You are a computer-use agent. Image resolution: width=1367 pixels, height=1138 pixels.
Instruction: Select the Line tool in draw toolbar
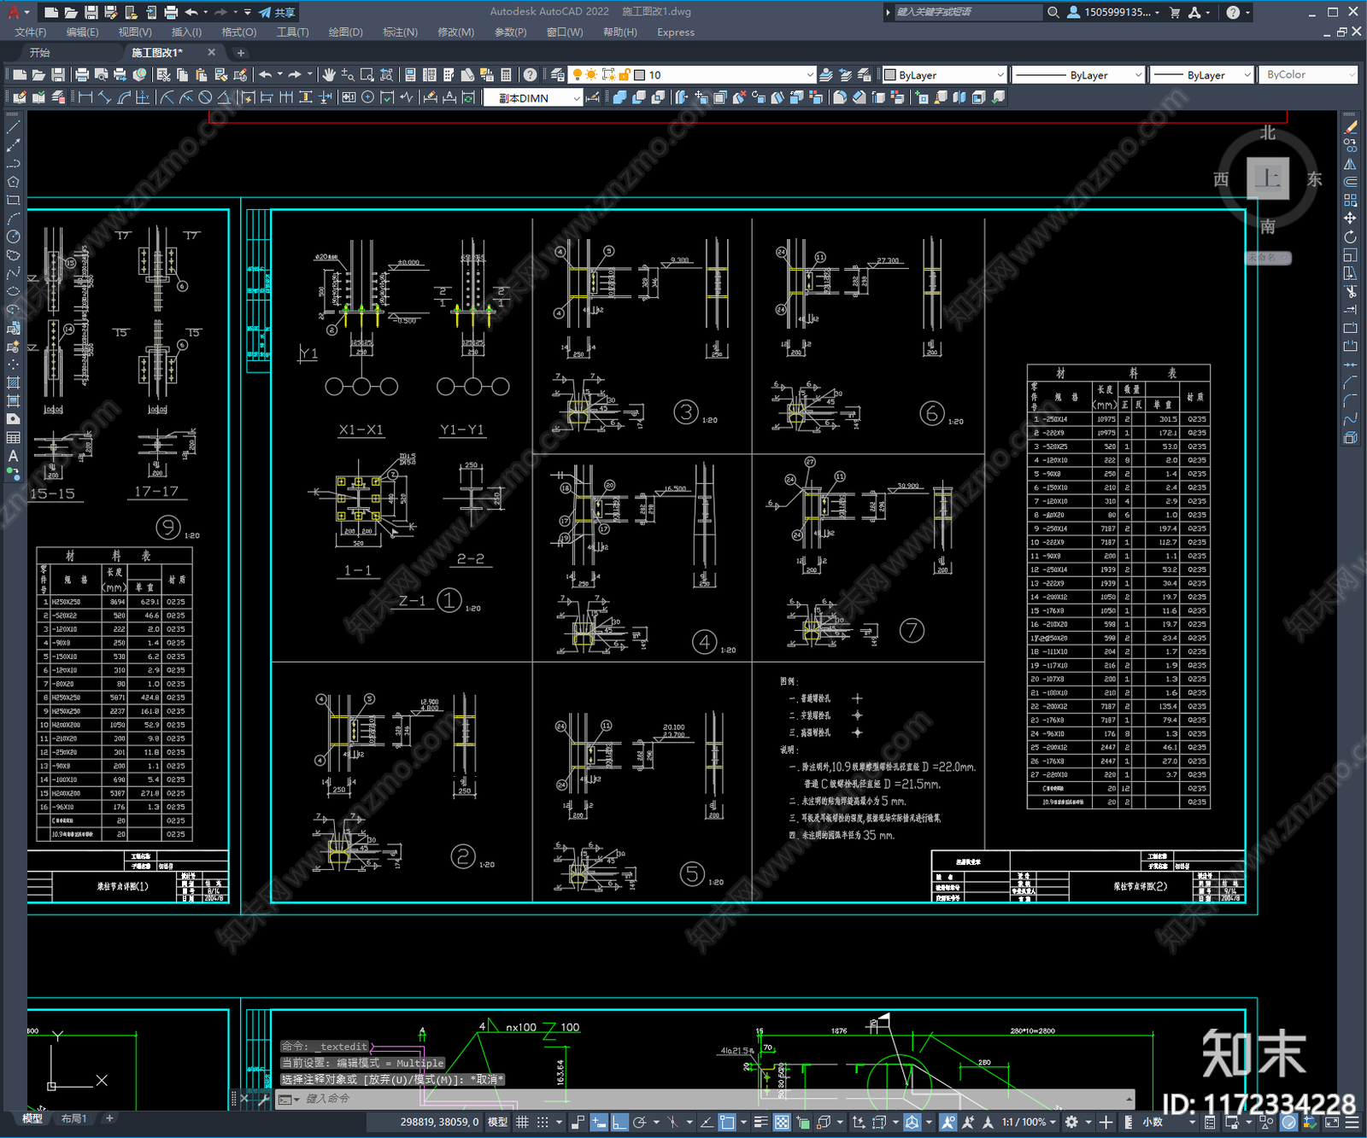click(x=13, y=127)
